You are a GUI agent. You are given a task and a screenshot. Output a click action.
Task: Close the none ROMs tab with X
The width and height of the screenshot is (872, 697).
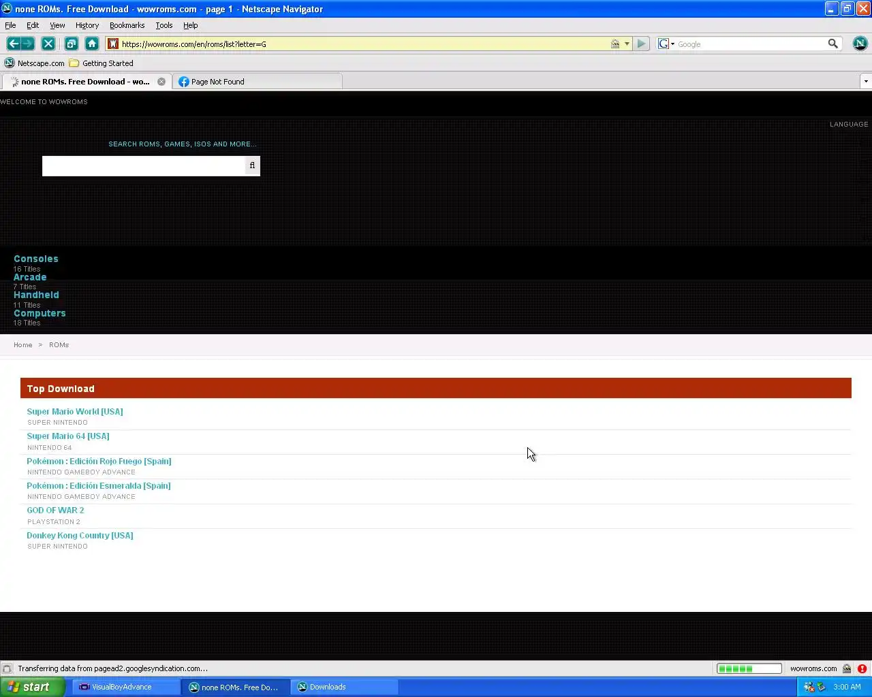(161, 82)
